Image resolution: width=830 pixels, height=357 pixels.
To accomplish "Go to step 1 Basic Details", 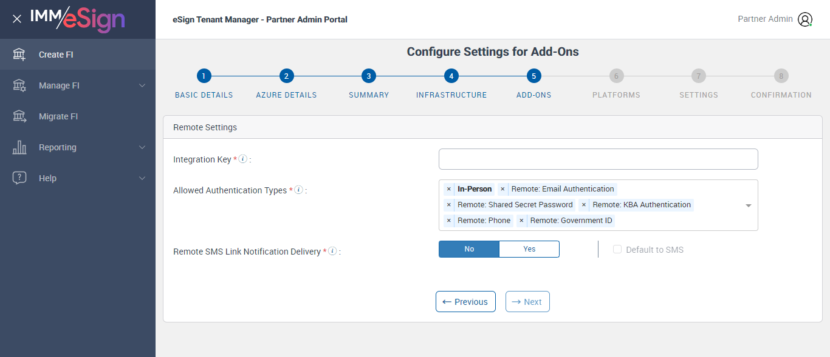I will [204, 76].
